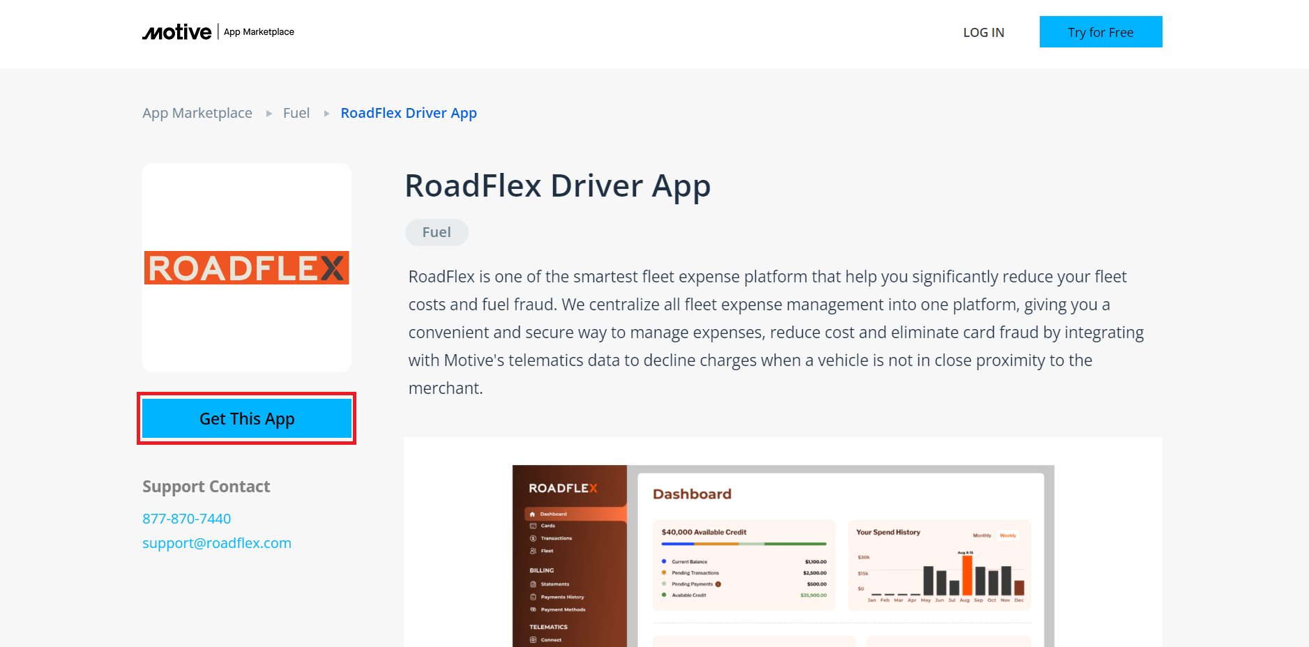This screenshot has width=1309, height=647.
Task: Select RoadFlex Driver App breadcrumb
Action: [409, 113]
